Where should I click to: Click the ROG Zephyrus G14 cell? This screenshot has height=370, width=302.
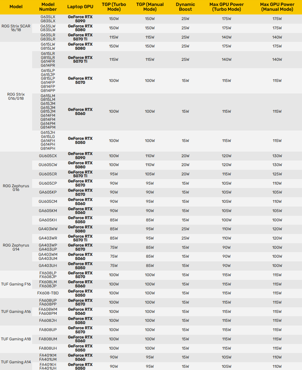point(16,247)
